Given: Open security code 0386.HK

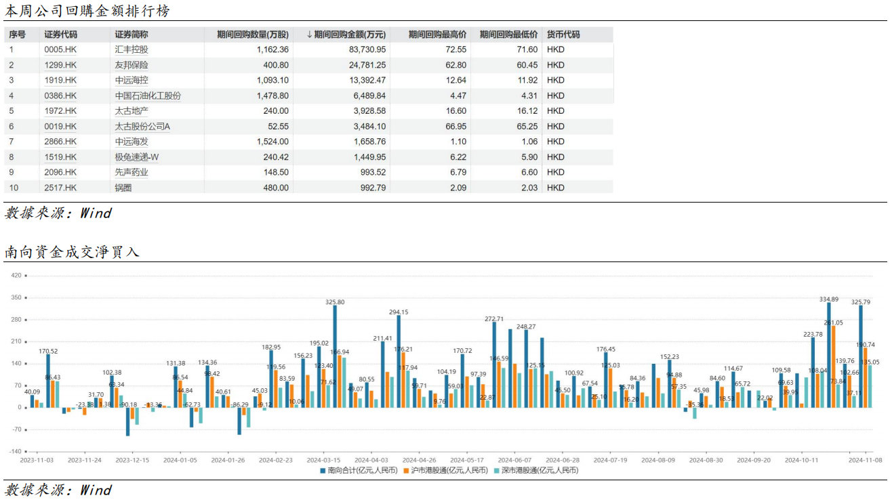Looking at the screenshot, I should 60,96.
